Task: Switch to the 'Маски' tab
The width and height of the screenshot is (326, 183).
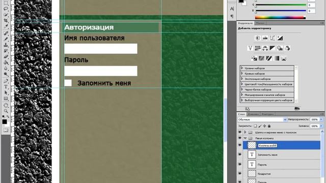Action: (x=260, y=23)
